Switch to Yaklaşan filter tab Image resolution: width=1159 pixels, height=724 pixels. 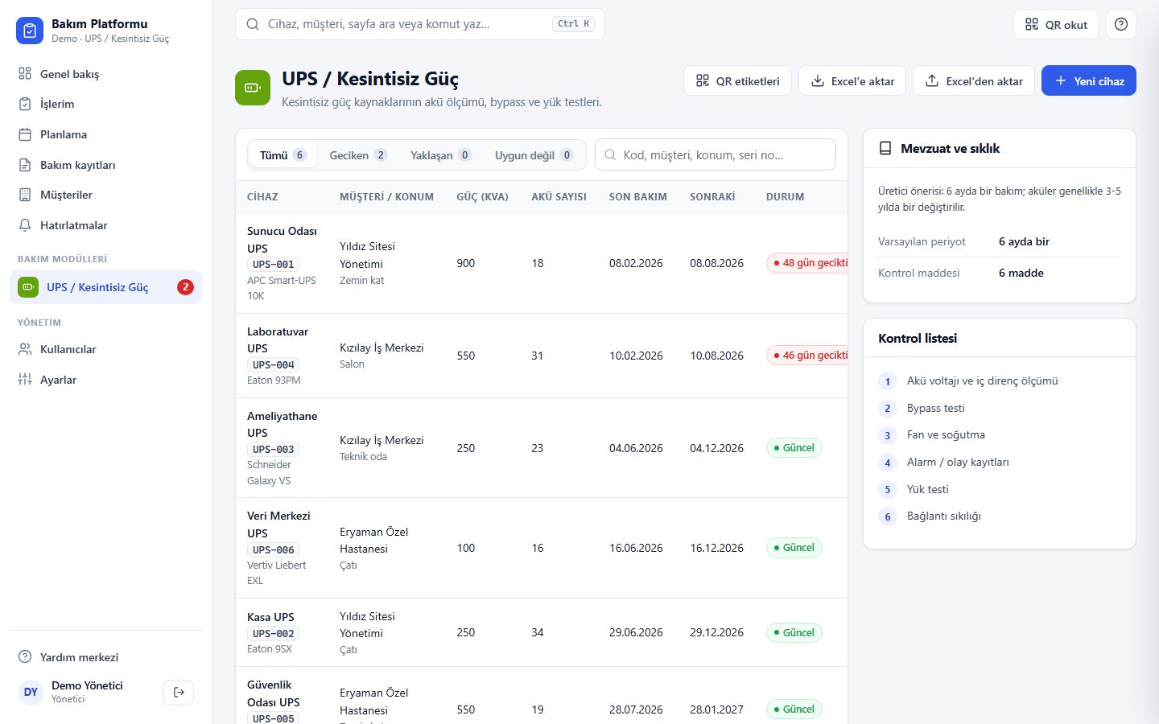[441, 155]
